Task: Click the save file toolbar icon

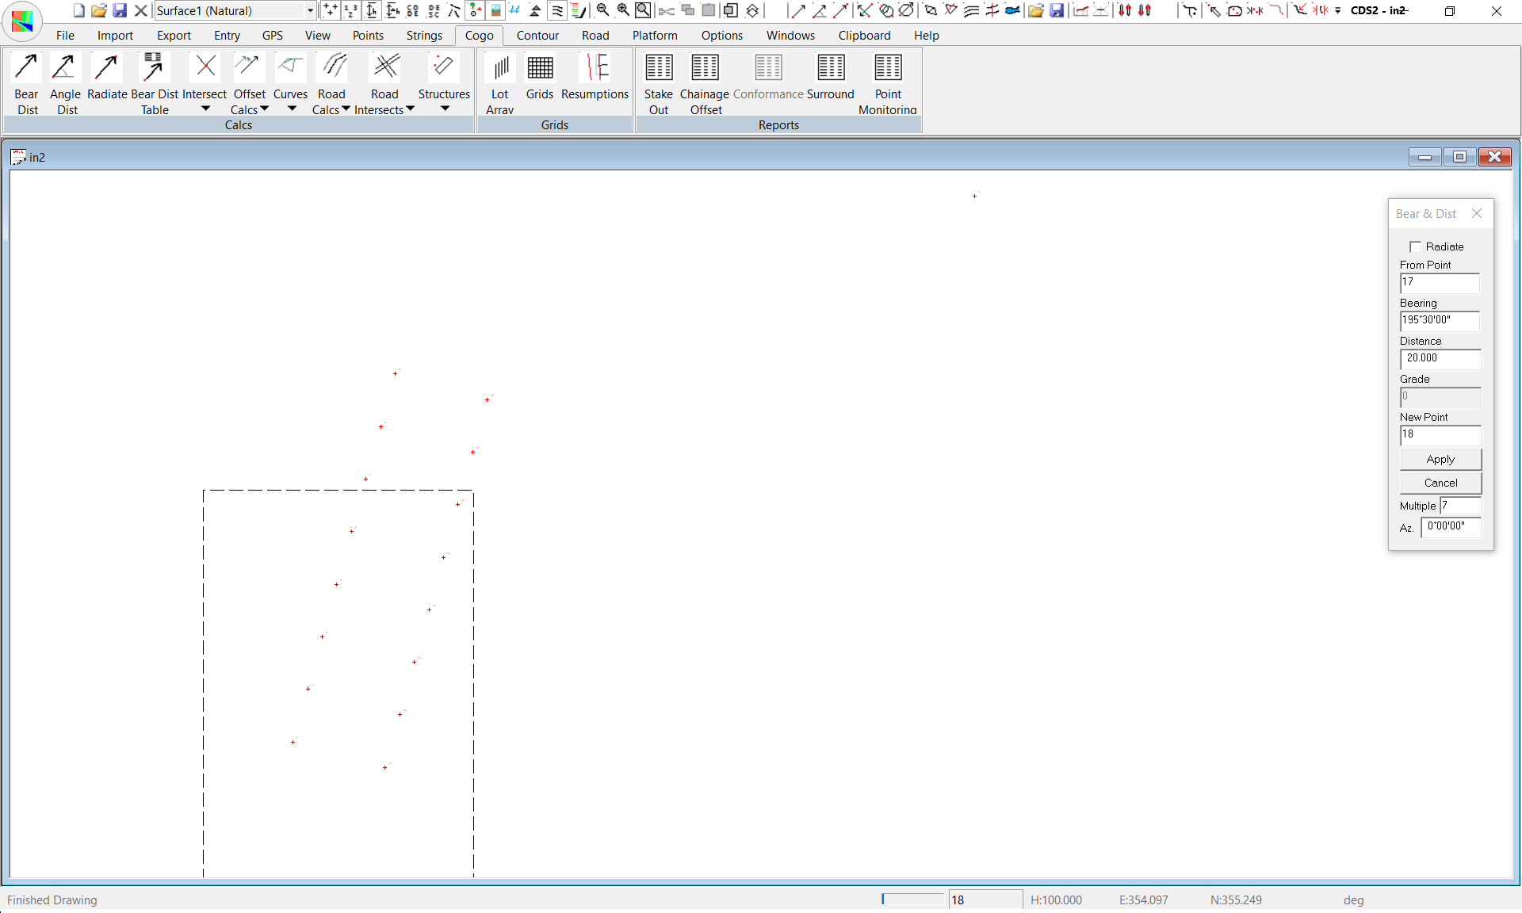Action: tap(120, 10)
